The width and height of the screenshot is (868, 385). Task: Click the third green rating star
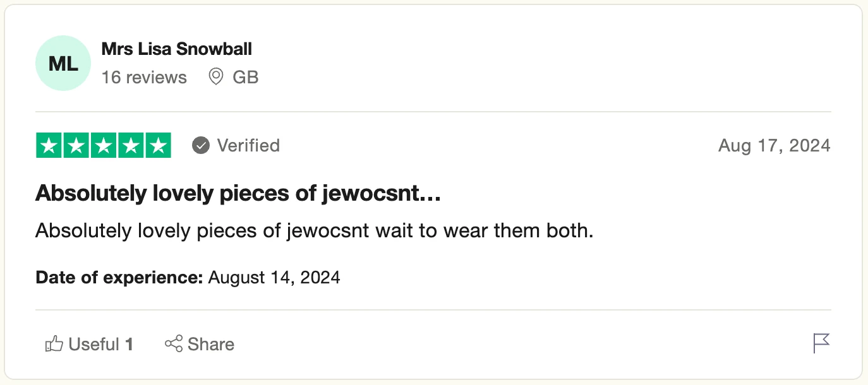[104, 146]
